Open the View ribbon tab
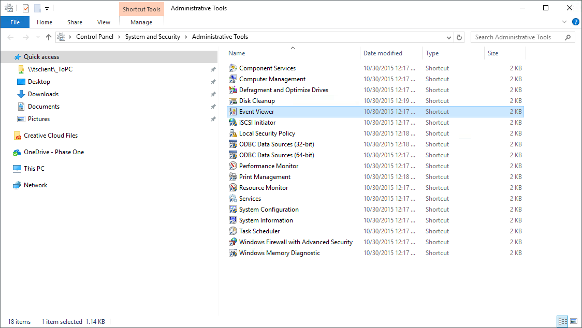The height and width of the screenshot is (328, 582). tap(104, 22)
